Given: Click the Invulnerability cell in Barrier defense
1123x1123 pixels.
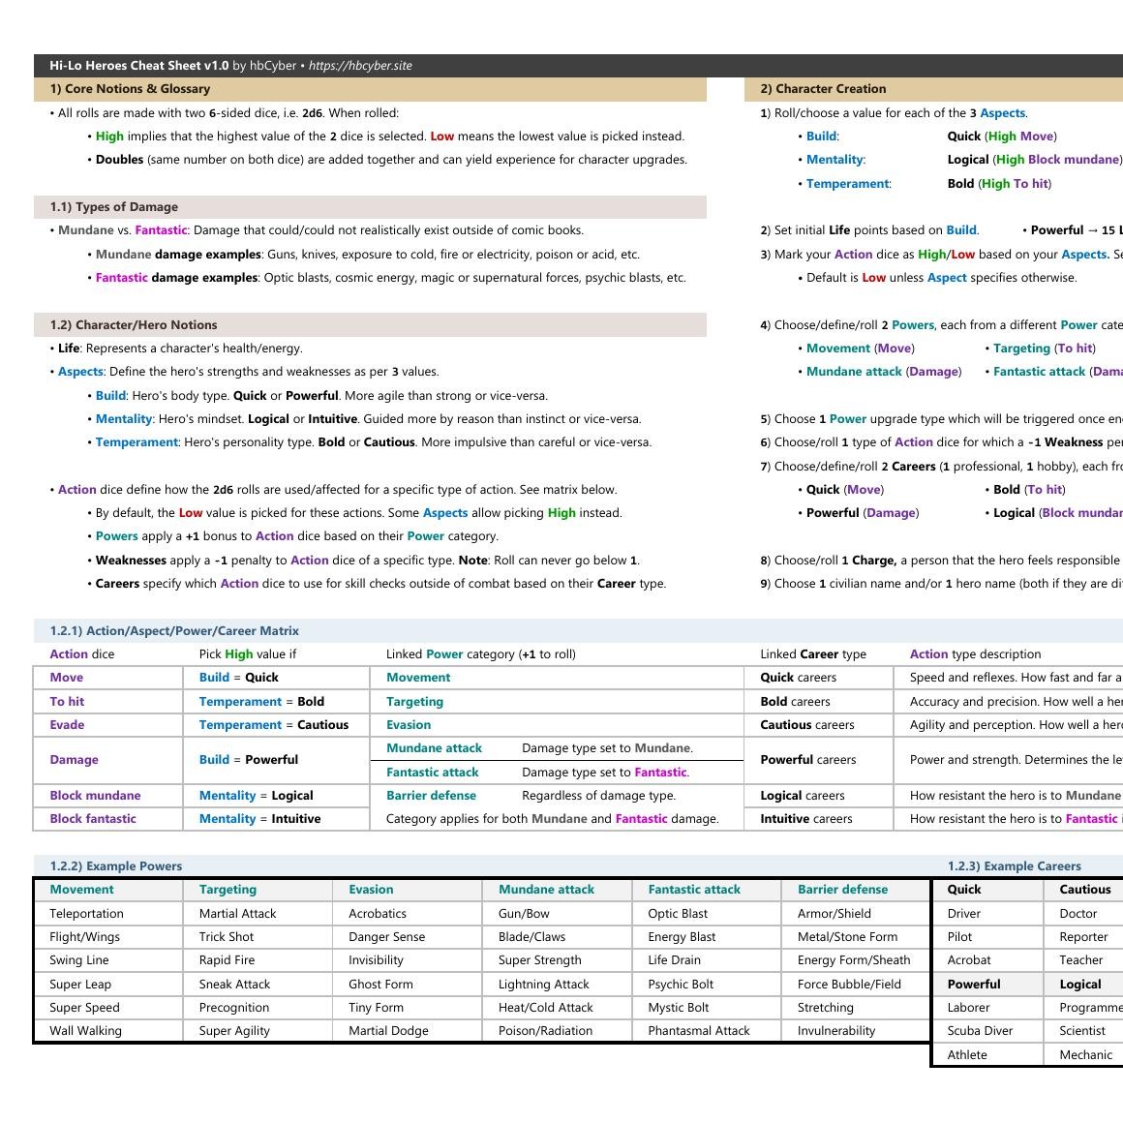Looking at the screenshot, I should [x=836, y=1031].
